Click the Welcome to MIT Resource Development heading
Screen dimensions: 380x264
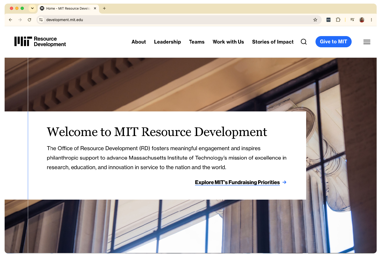click(x=157, y=132)
